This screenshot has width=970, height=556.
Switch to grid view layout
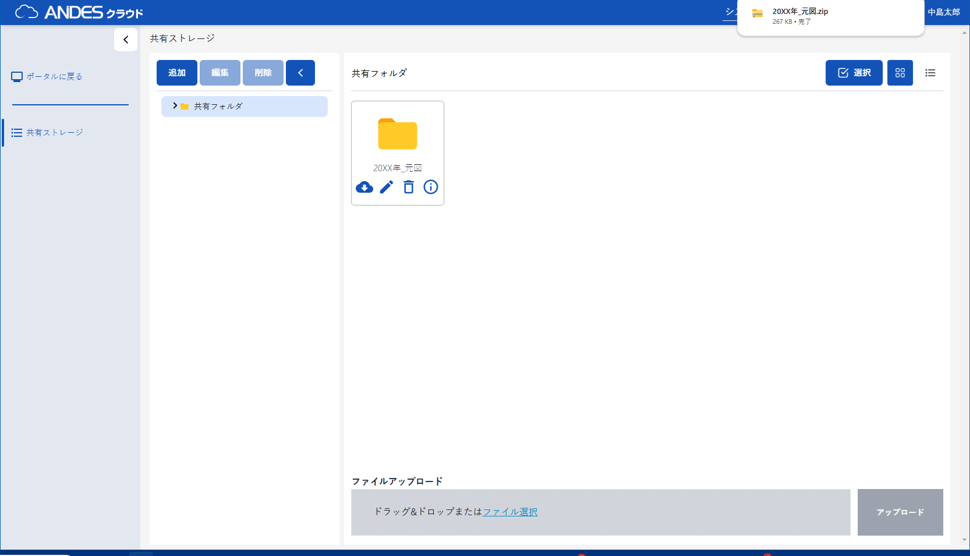click(x=900, y=73)
